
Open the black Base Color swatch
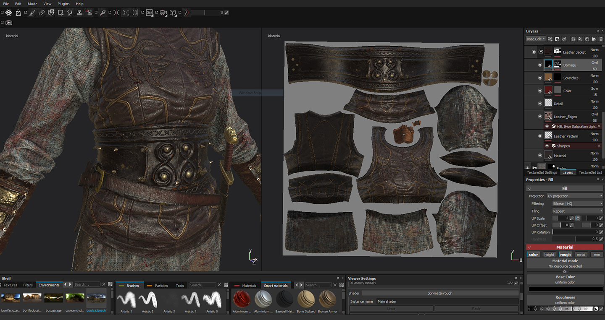tap(565, 289)
